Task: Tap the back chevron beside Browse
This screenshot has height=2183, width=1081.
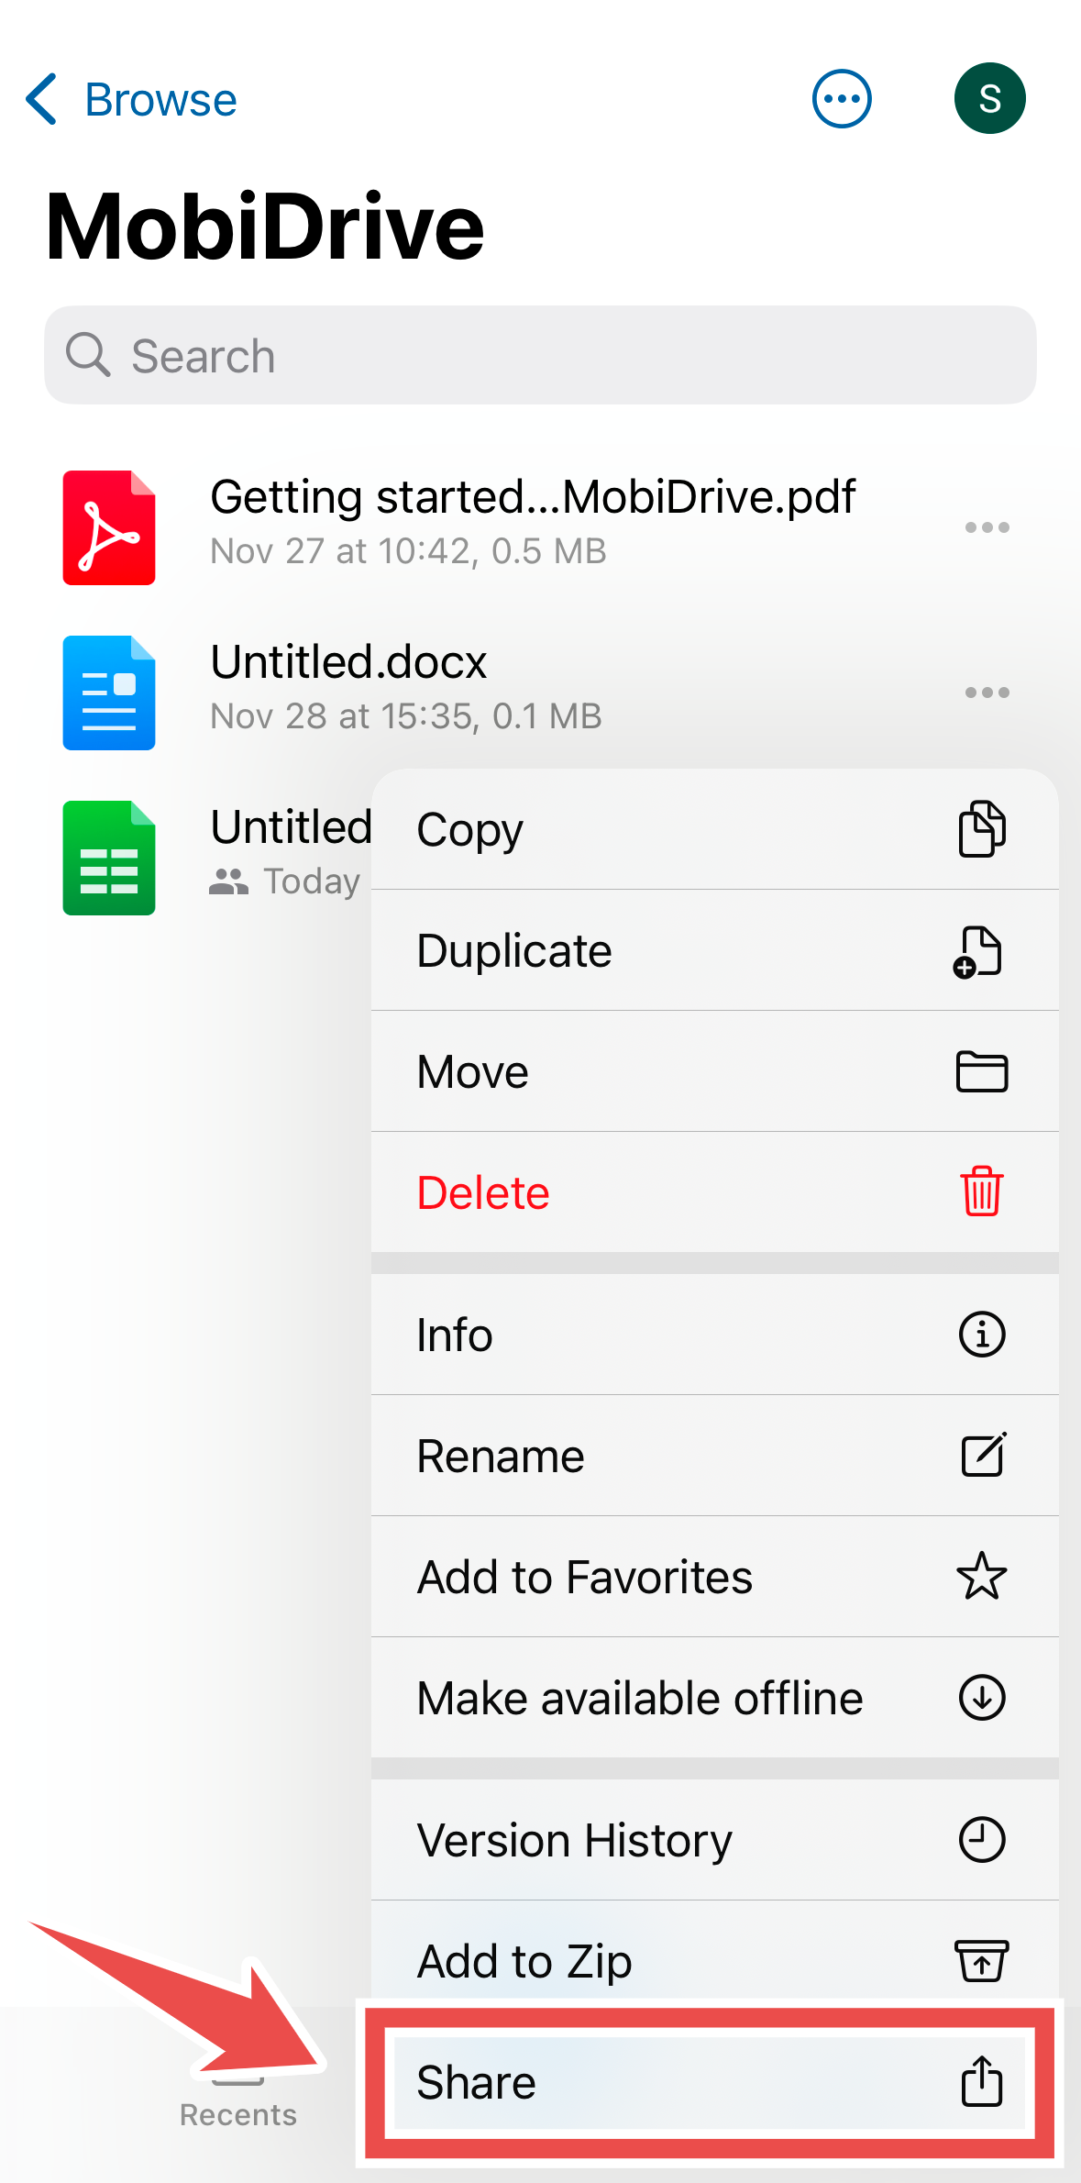Action: point(41,99)
